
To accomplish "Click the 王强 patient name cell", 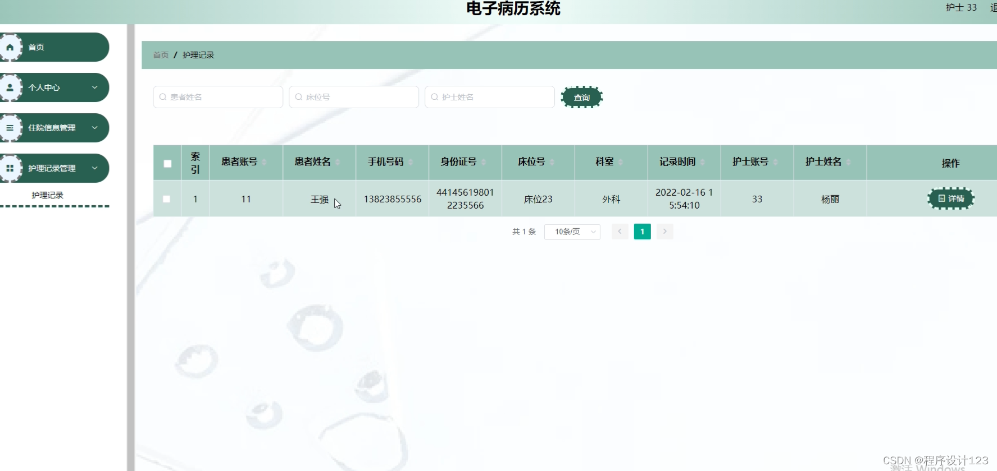I will (x=319, y=199).
